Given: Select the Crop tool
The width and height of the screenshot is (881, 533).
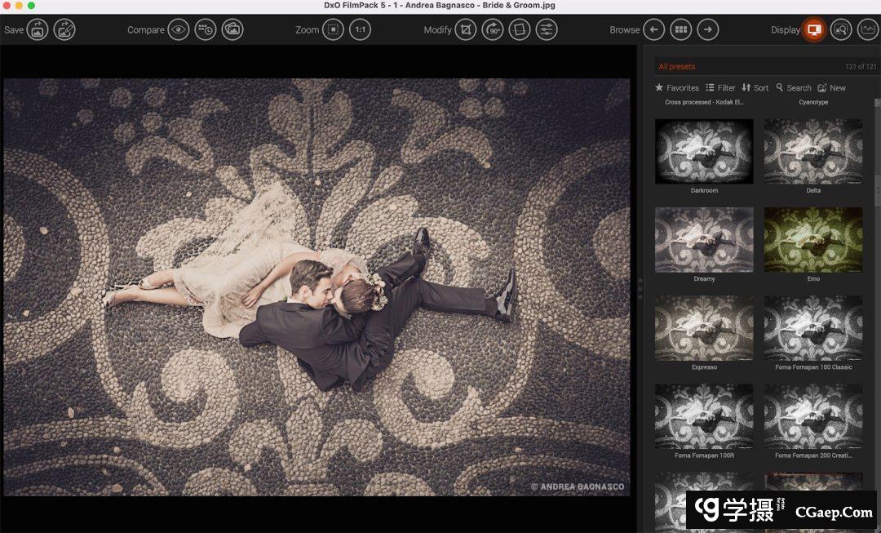Looking at the screenshot, I should pos(465,30).
